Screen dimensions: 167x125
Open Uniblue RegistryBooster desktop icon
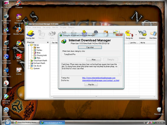click(6, 72)
